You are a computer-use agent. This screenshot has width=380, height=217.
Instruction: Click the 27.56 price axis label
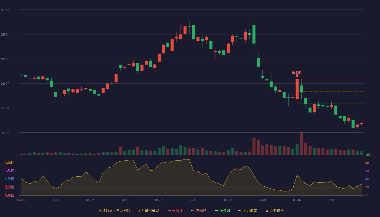tap(5, 10)
